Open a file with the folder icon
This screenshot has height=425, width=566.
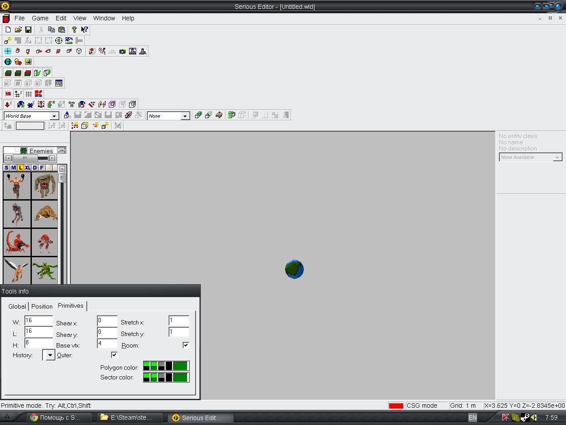[18, 30]
